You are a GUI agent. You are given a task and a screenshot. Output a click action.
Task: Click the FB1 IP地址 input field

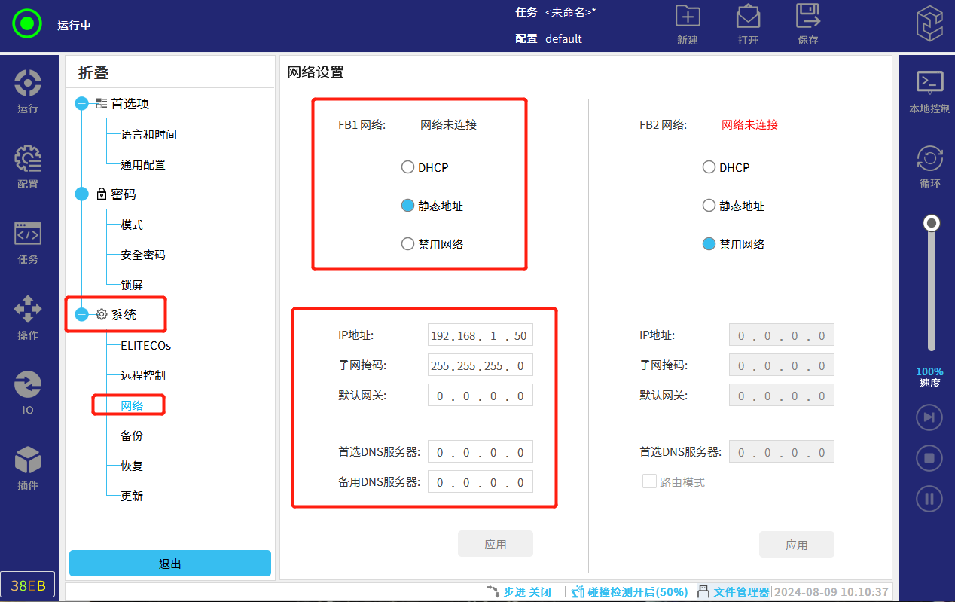480,335
